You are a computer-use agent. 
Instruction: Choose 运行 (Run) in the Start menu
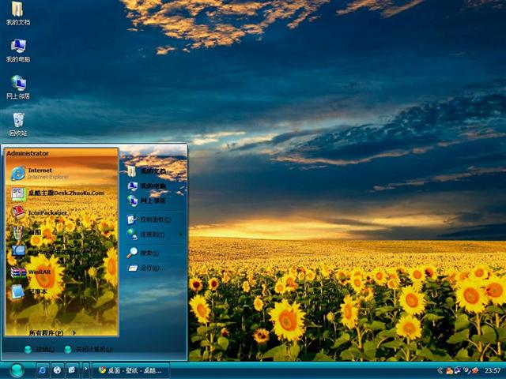(149, 268)
